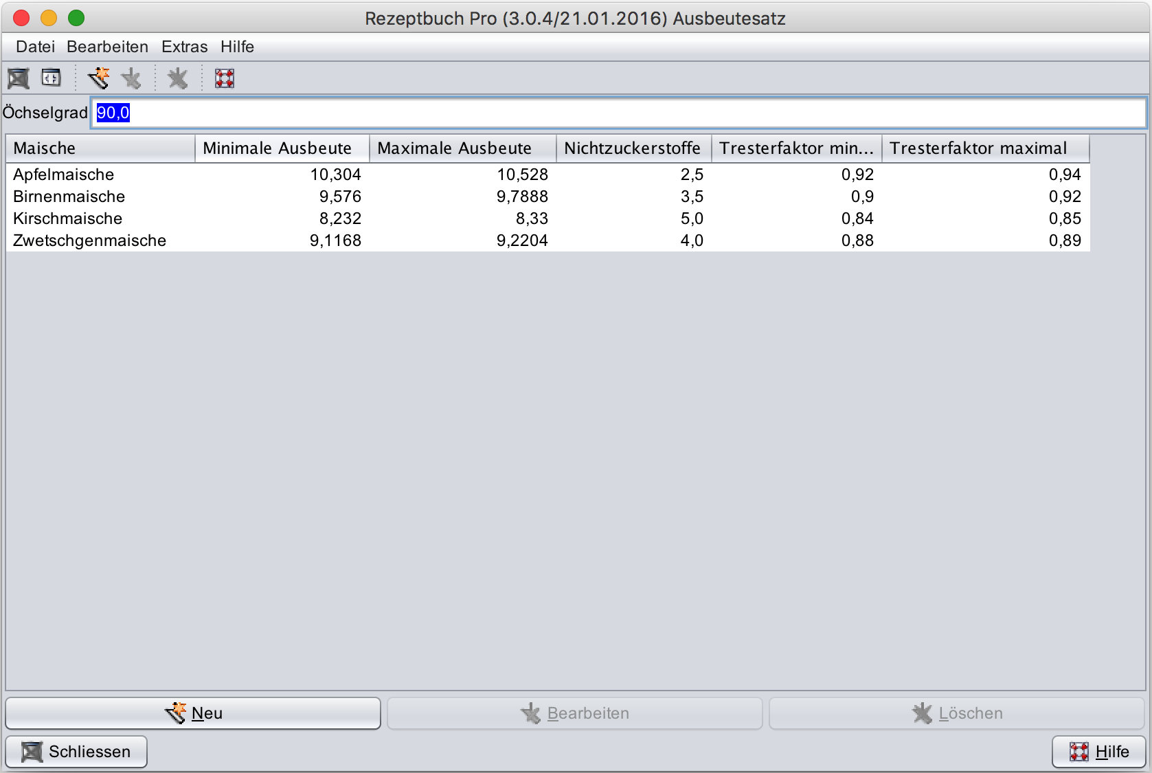Viewport: 1152px width, 773px height.
Task: Click the New entry wand icon in toolbar
Action: click(x=99, y=78)
